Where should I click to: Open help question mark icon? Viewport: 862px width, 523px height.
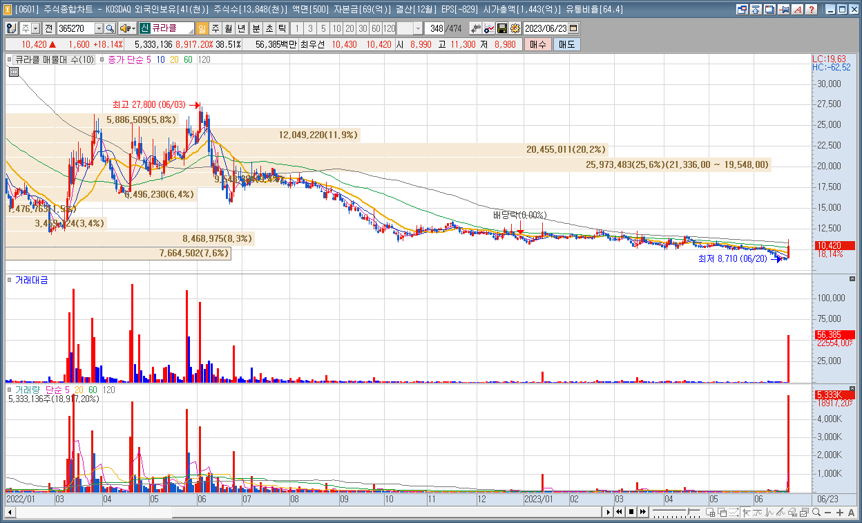tap(811, 10)
